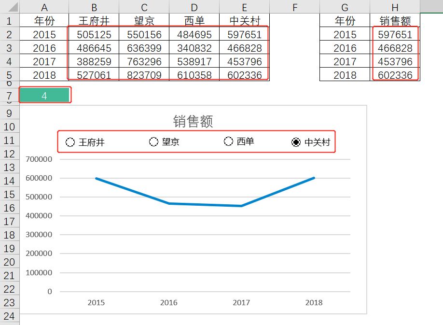The width and height of the screenshot is (443, 325).
Task: Click the column F header
Action: [294, 7]
